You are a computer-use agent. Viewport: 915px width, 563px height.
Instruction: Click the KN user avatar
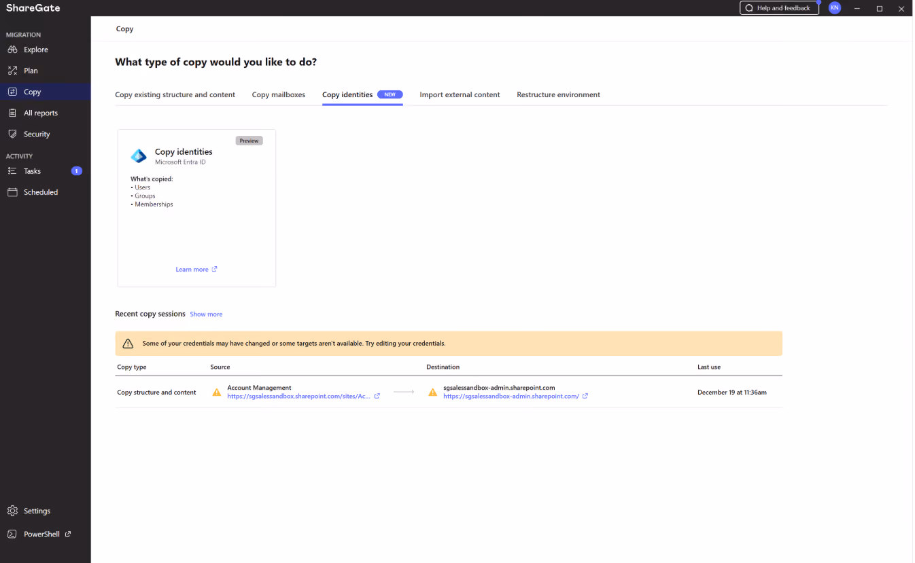835,8
